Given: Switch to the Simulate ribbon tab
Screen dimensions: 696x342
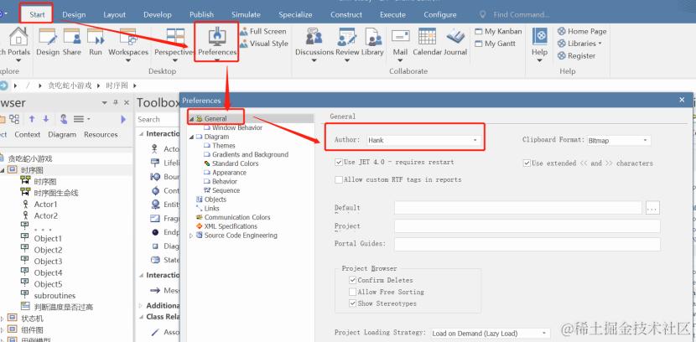Looking at the screenshot, I should coord(246,14).
